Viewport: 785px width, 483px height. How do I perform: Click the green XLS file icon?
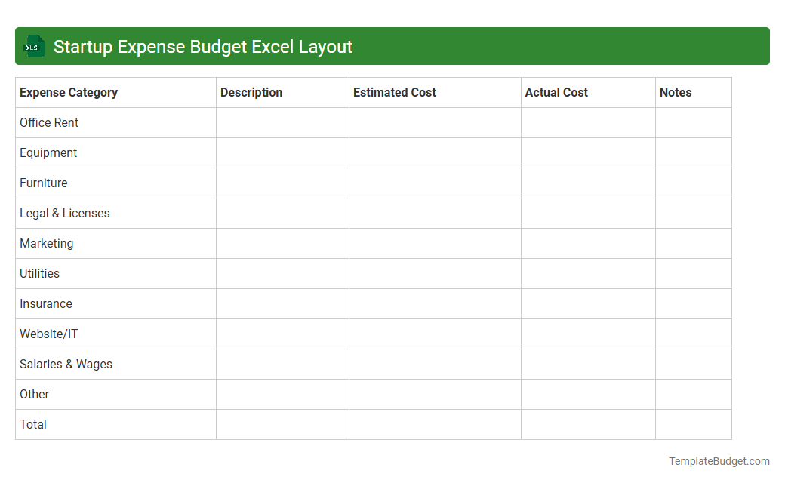pos(33,46)
